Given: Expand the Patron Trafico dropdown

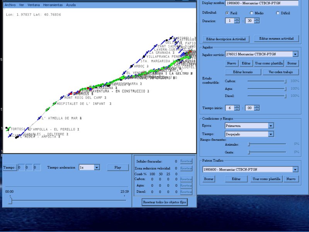Looking at the screenshot, I should coord(295,169).
